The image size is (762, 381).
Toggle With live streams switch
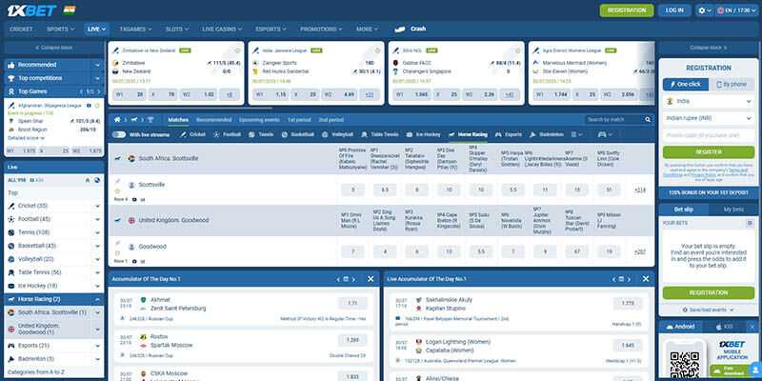point(118,134)
